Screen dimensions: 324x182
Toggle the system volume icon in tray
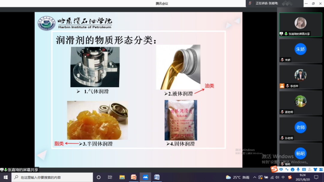[x=277, y=177]
